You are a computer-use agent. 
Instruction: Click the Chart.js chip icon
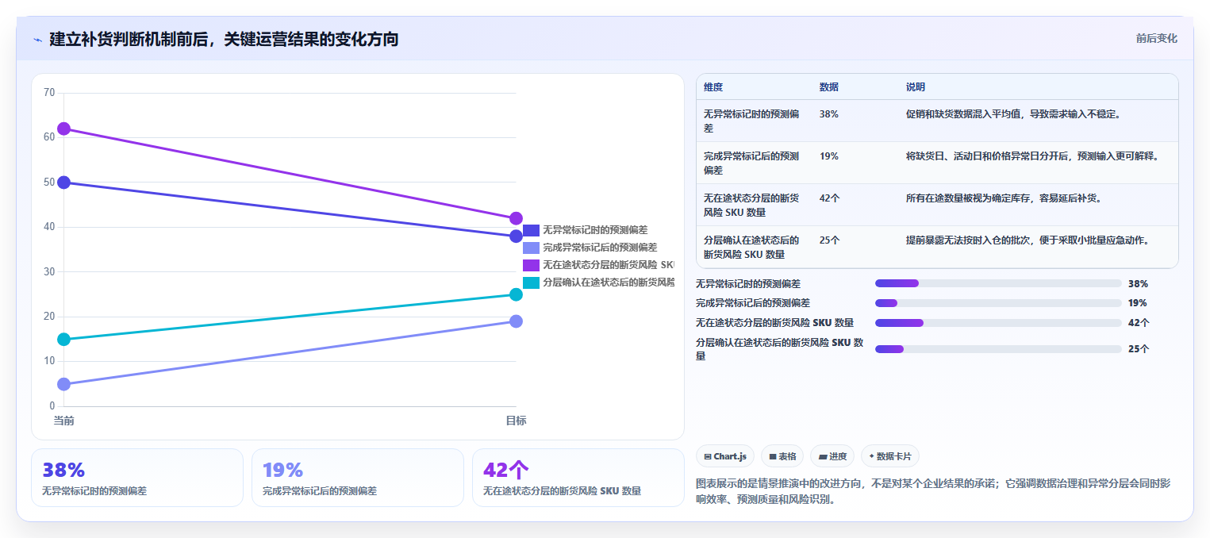click(708, 457)
